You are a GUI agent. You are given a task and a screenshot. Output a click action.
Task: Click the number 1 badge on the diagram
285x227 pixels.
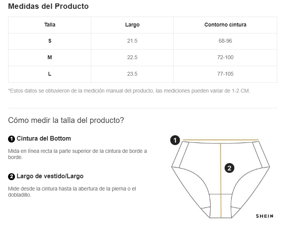(175, 140)
